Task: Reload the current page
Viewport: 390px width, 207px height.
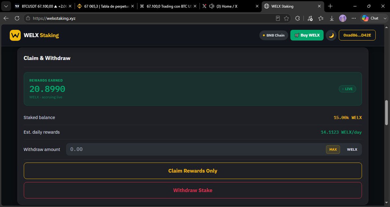Action: (17, 18)
